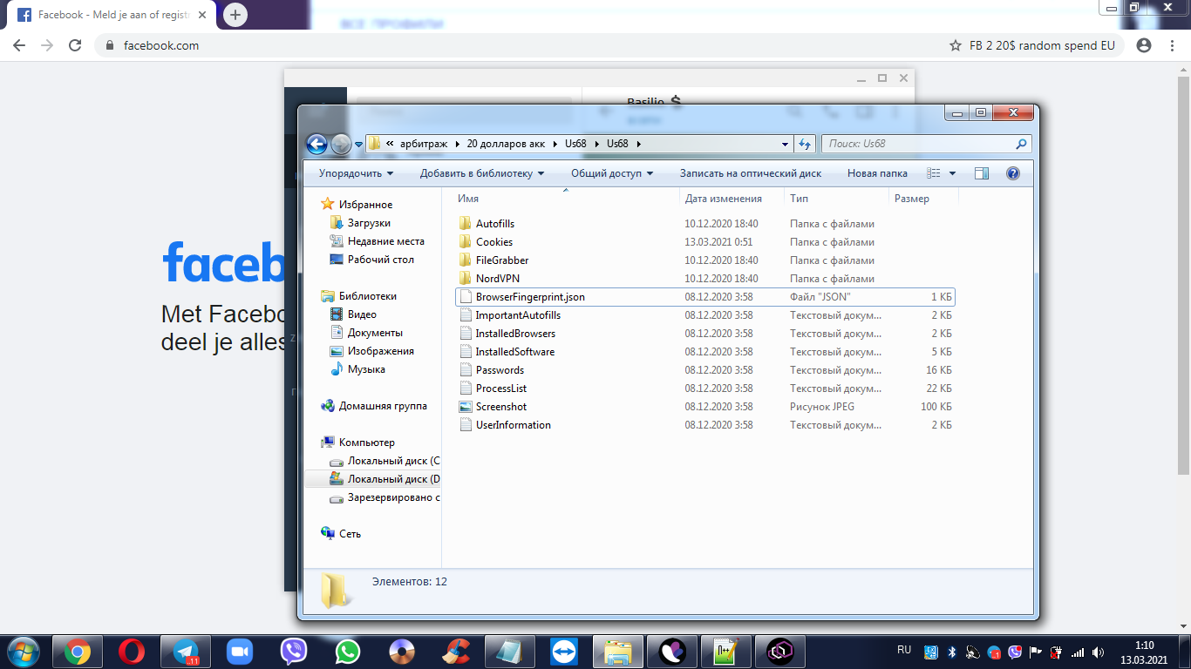1191x669 pixels.
Task: Open Добавить в библиотеку dropdown
Action: click(482, 173)
